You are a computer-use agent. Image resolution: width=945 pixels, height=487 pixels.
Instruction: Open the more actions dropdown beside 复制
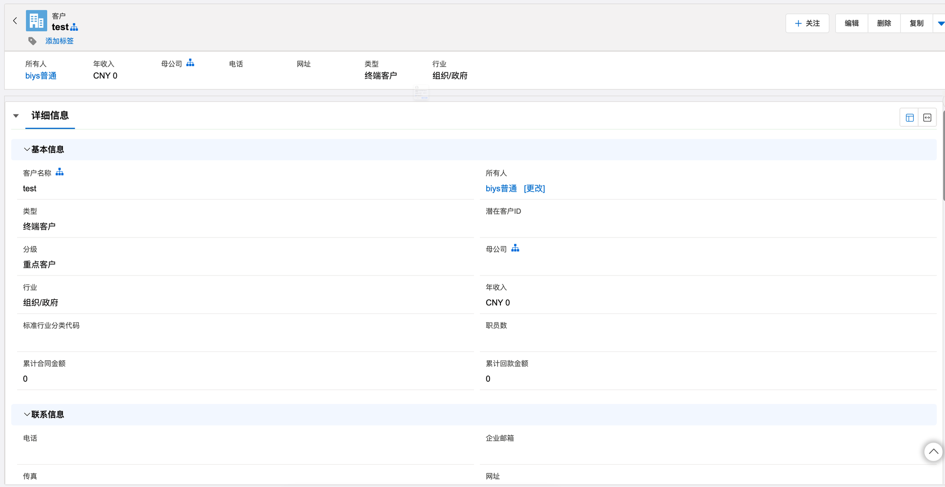[940, 23]
